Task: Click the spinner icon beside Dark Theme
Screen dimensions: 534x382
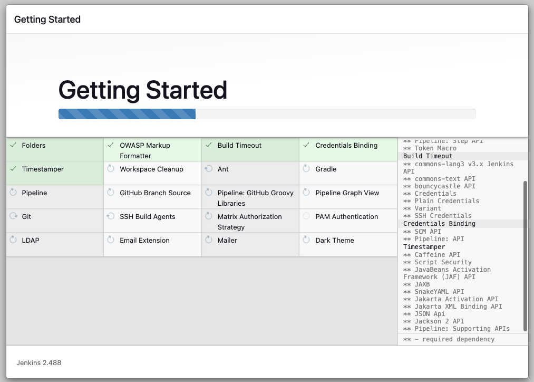Action: point(306,240)
